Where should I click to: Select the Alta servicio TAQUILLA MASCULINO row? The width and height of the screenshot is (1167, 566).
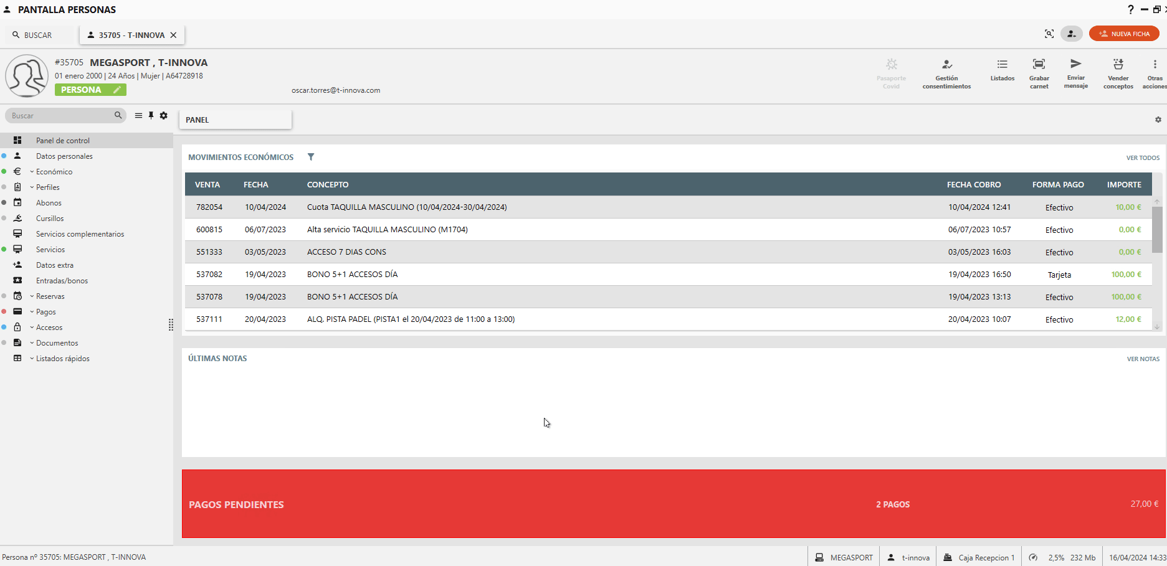click(668, 229)
